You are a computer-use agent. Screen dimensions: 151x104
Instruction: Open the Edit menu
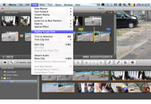click(x=27, y=5)
